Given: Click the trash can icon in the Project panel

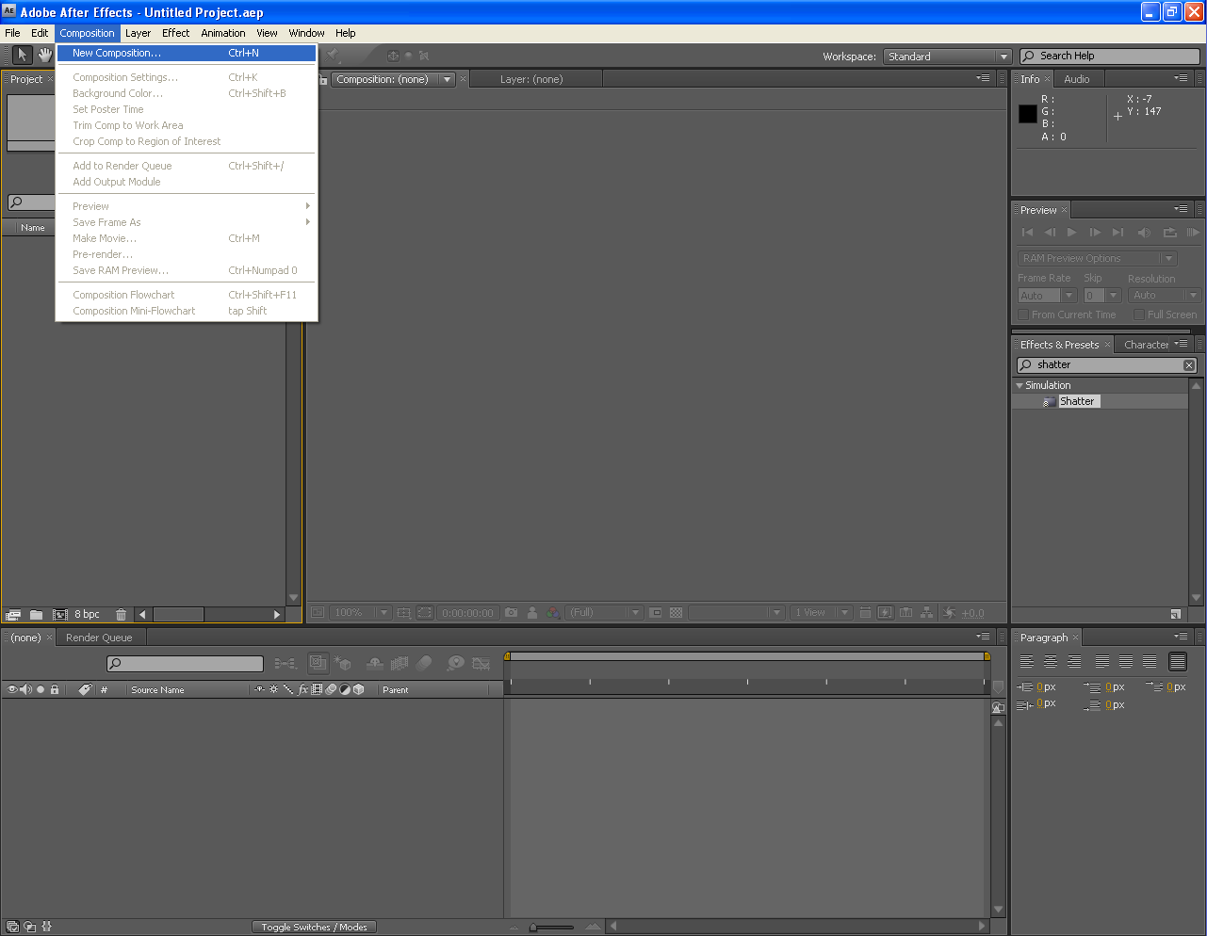Looking at the screenshot, I should click(x=121, y=614).
